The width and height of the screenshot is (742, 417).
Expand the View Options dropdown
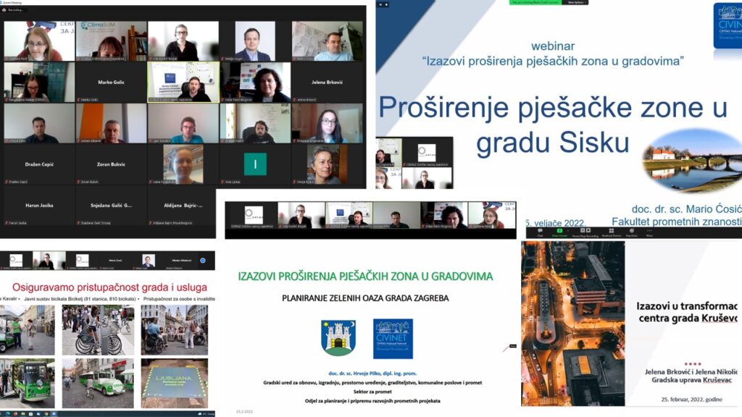coord(577,2)
